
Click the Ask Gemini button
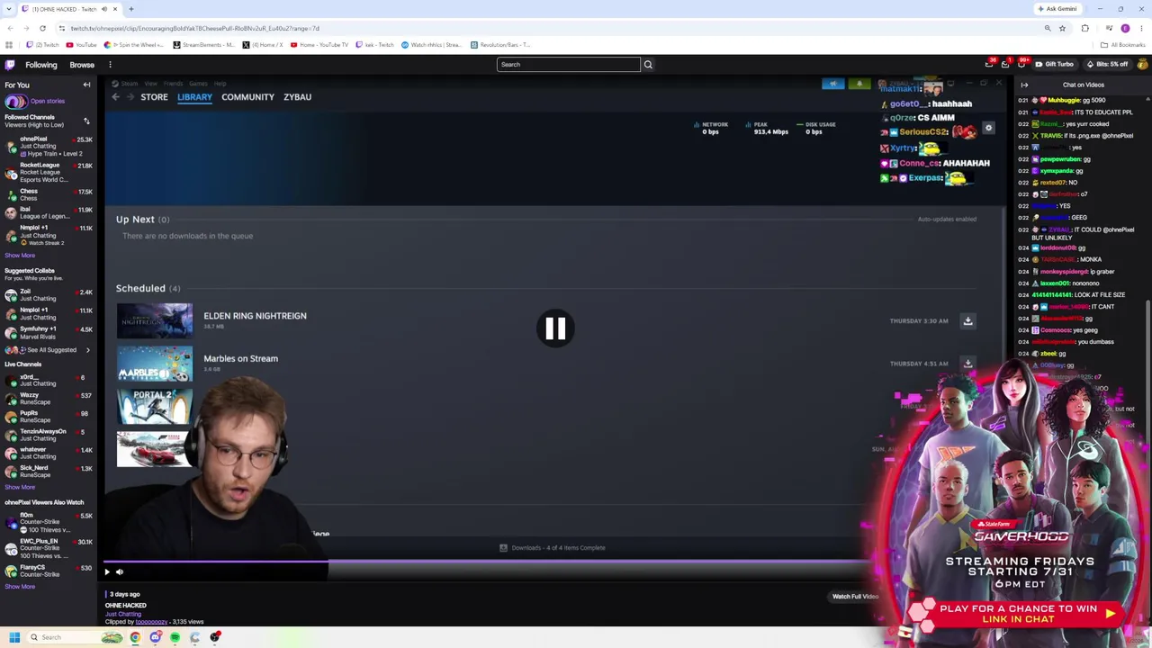[1057, 9]
